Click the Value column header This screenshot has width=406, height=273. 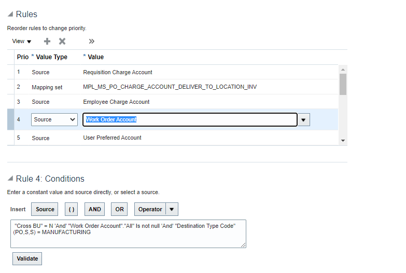[x=95, y=57]
